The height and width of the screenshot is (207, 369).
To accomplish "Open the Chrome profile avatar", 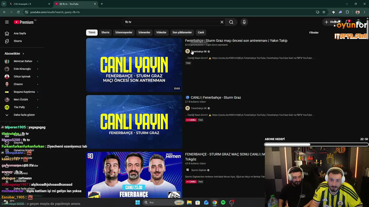I will coord(358,12).
